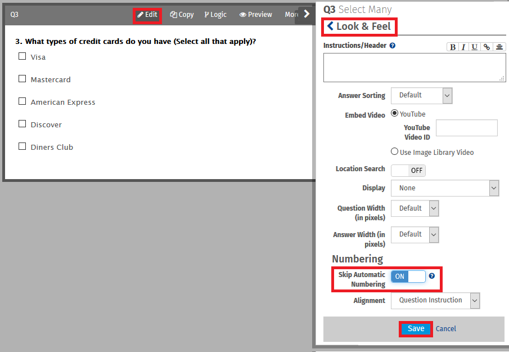Expand the toolbar chevron next to More
The image size is (509, 352).
point(308,15)
